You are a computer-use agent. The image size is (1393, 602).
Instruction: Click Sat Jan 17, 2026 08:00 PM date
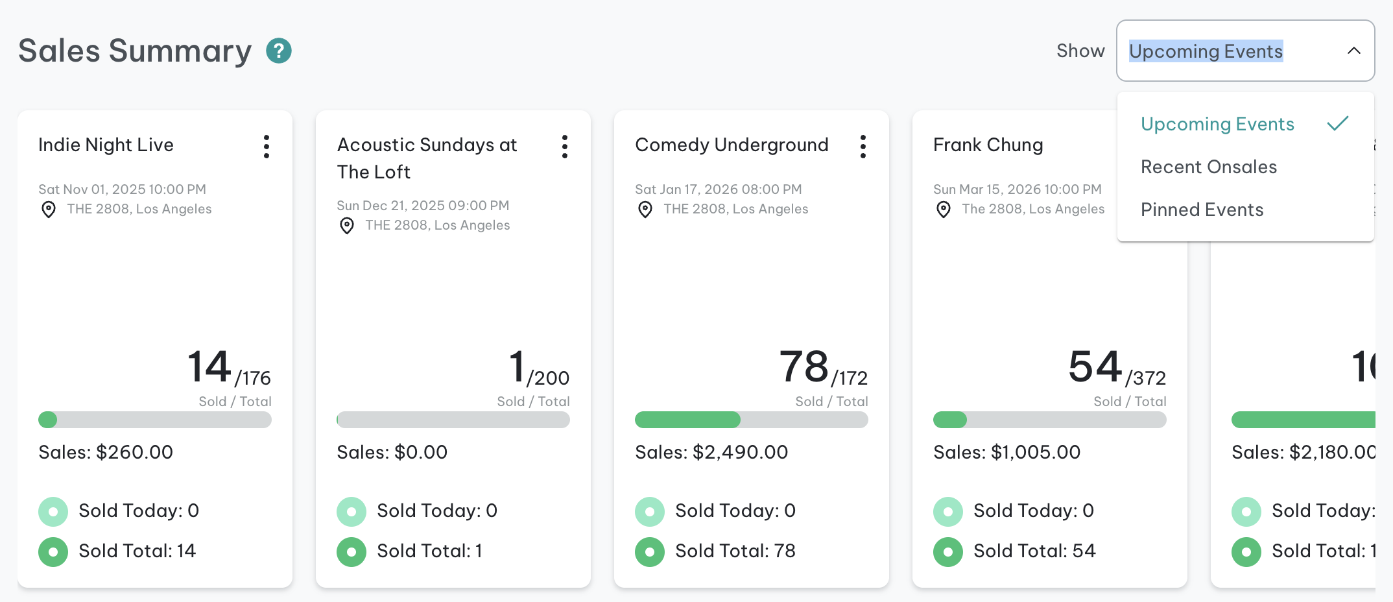(719, 189)
